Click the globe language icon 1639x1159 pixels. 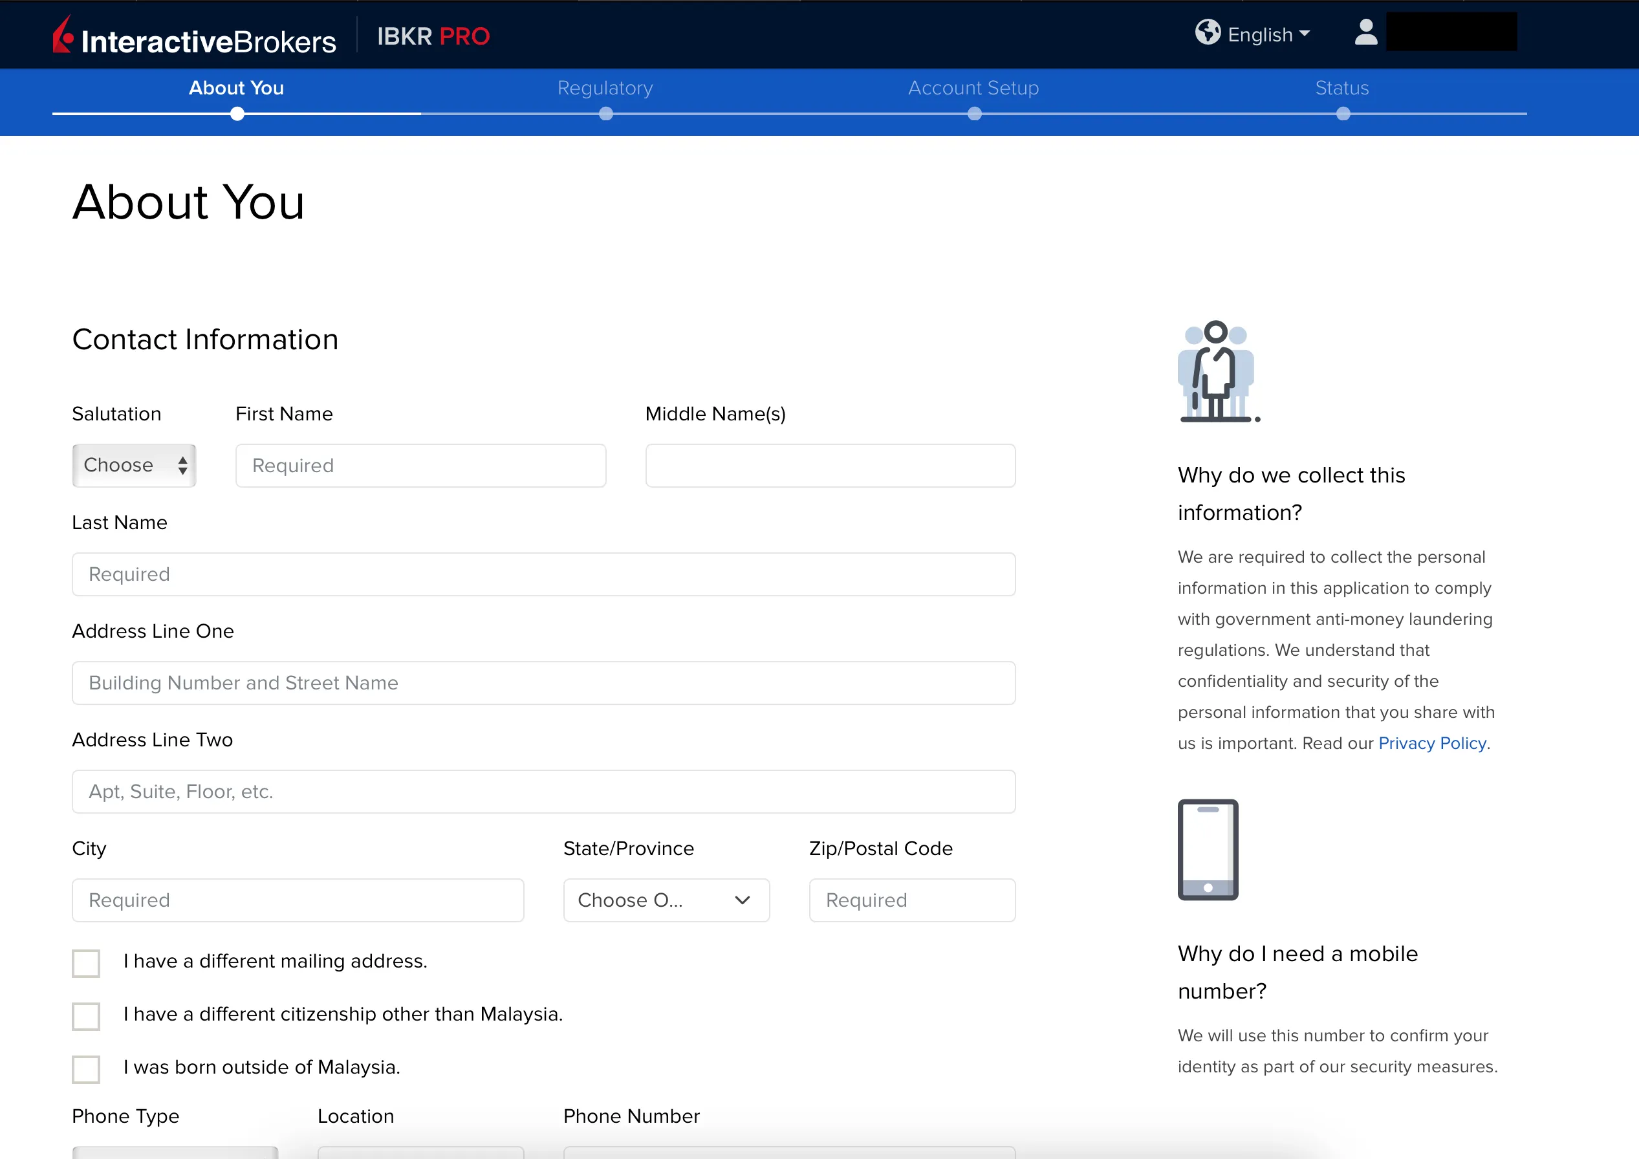point(1208,32)
